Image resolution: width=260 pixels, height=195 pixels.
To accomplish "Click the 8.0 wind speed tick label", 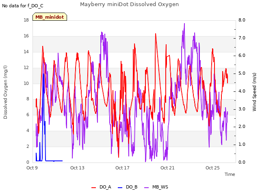I will click(x=242, y=20).
